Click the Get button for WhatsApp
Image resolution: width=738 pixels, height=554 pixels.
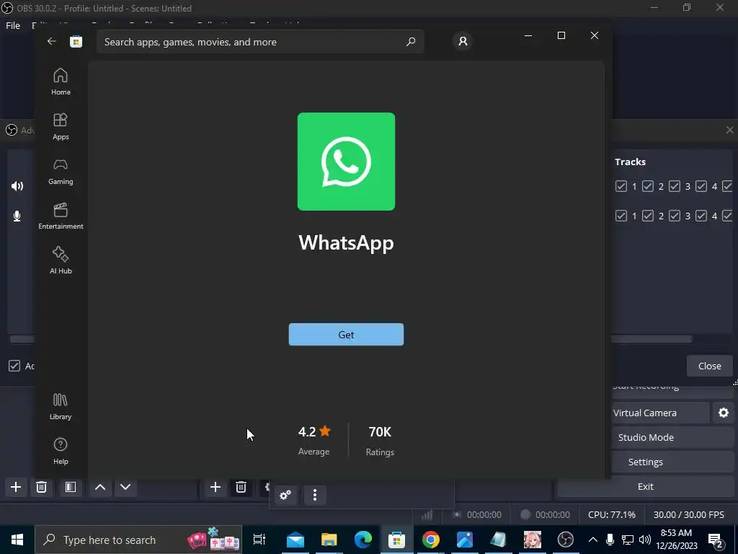(346, 335)
